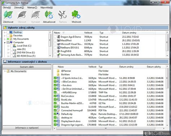Check the NetBeans IDE 6.9.1 checkbox
Image resolution: width=171 pixels, height=136 pixels.
[55, 48]
